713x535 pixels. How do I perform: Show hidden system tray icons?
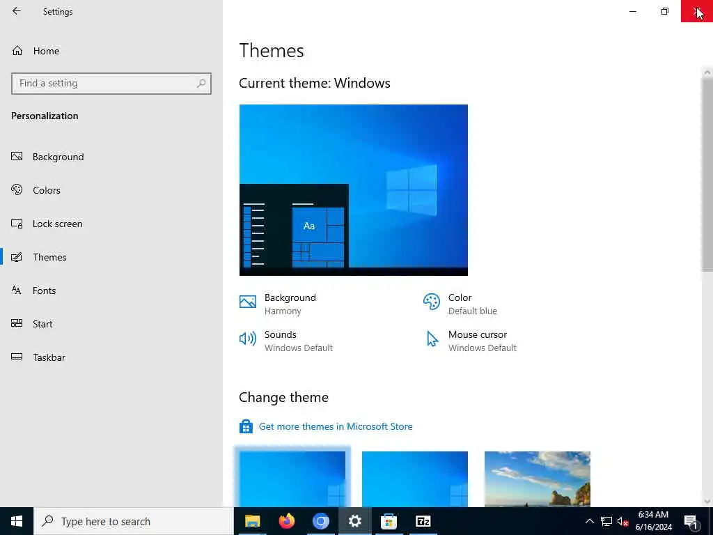[589, 521]
